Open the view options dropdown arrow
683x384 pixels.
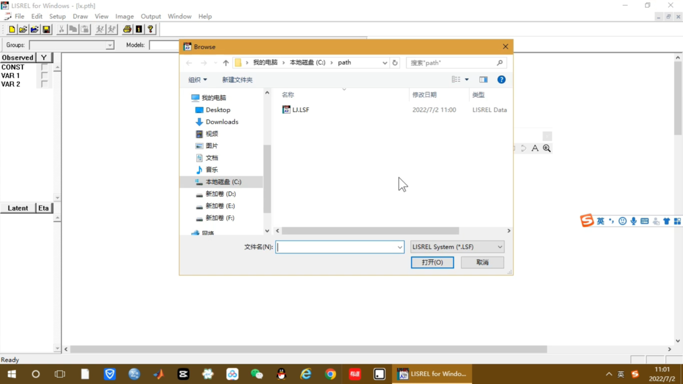tap(467, 79)
